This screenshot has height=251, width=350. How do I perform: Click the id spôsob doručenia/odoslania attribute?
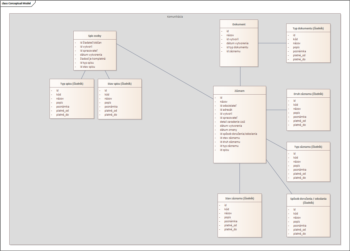[x=238, y=134]
